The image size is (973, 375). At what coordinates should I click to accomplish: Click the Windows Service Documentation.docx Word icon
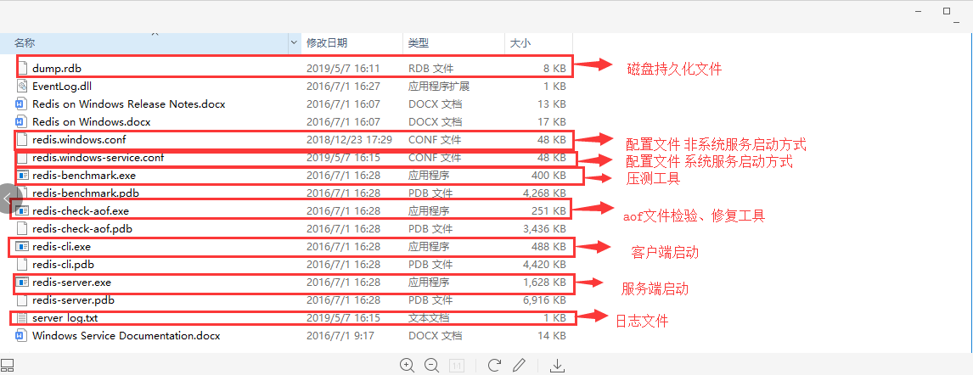(x=22, y=336)
